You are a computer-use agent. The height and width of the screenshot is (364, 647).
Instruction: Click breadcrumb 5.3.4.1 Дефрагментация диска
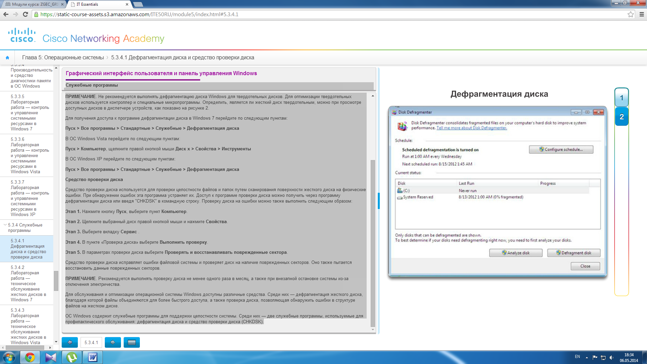click(x=183, y=58)
